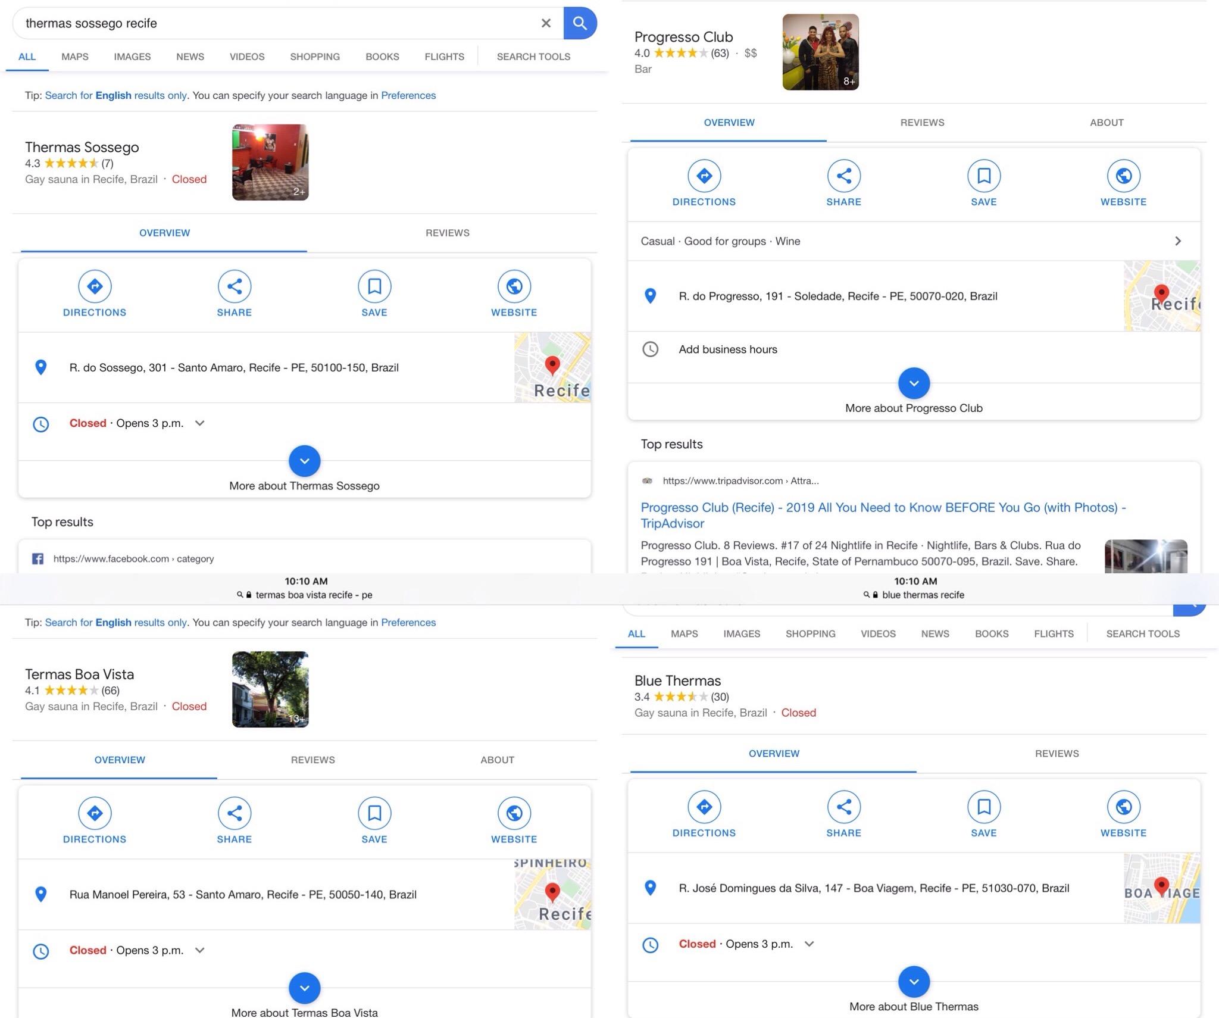Screen dimensions: 1219x1018
Task: Click Share icon for Thermas Sossego
Action: (235, 286)
